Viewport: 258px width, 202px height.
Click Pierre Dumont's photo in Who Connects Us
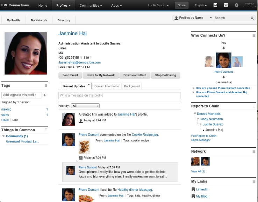click(223, 60)
